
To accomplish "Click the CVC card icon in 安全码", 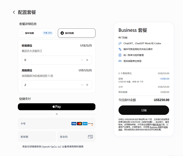I will [x=90, y=137].
